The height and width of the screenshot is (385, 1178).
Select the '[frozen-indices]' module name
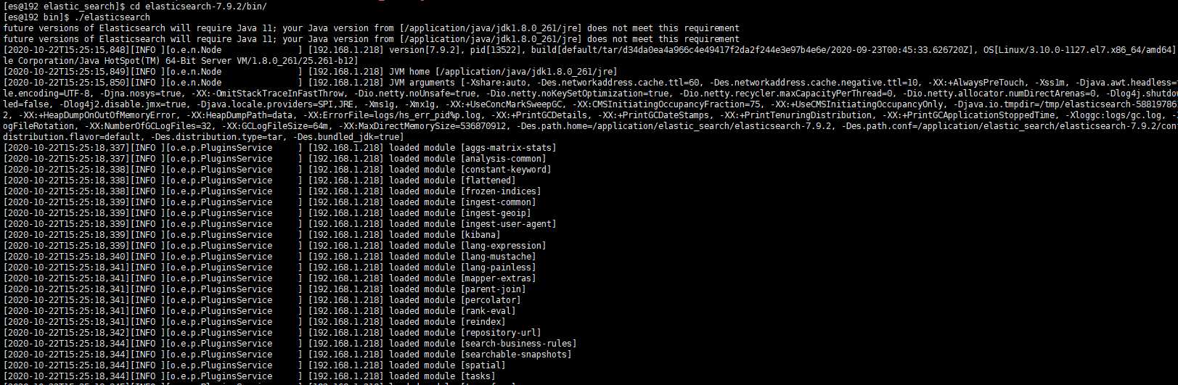click(x=501, y=191)
